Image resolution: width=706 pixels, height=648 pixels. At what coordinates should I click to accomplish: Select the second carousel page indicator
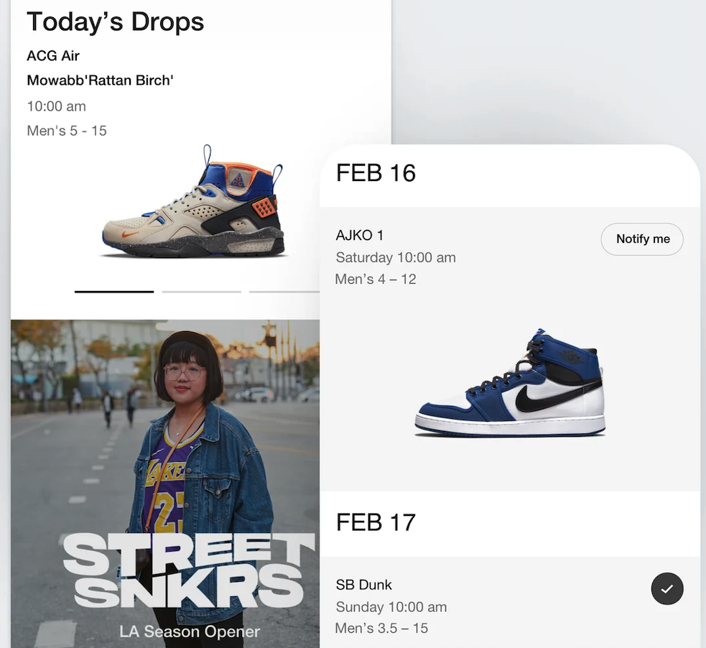201,292
